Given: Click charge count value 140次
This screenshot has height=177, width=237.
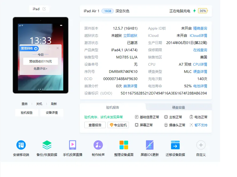Looking at the screenshot, I should 202,79.
